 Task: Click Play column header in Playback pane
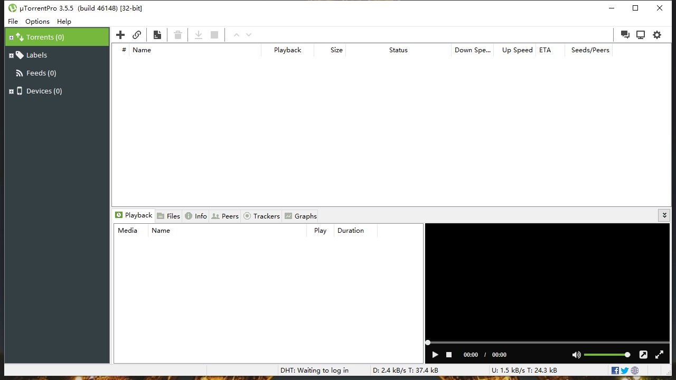[x=320, y=231]
